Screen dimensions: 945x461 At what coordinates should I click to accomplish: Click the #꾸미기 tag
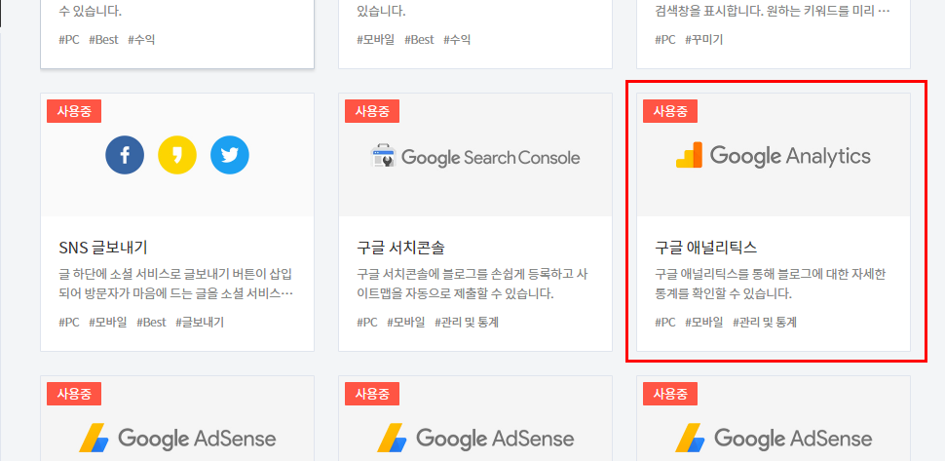click(704, 40)
